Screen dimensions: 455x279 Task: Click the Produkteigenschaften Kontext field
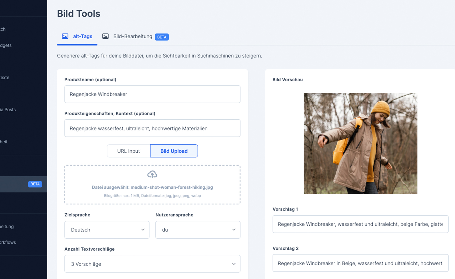(152, 128)
